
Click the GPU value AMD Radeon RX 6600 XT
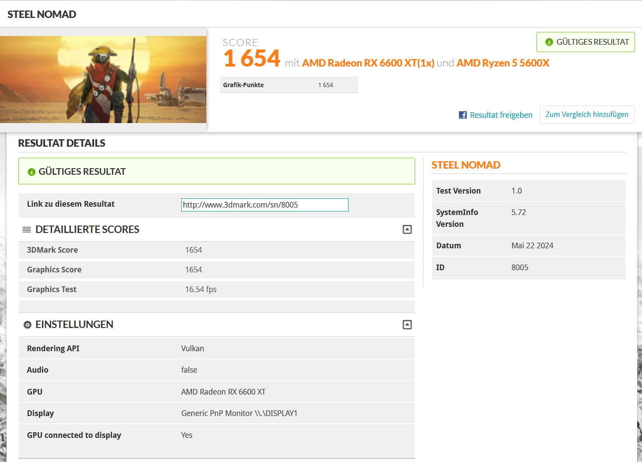pyautogui.click(x=223, y=392)
